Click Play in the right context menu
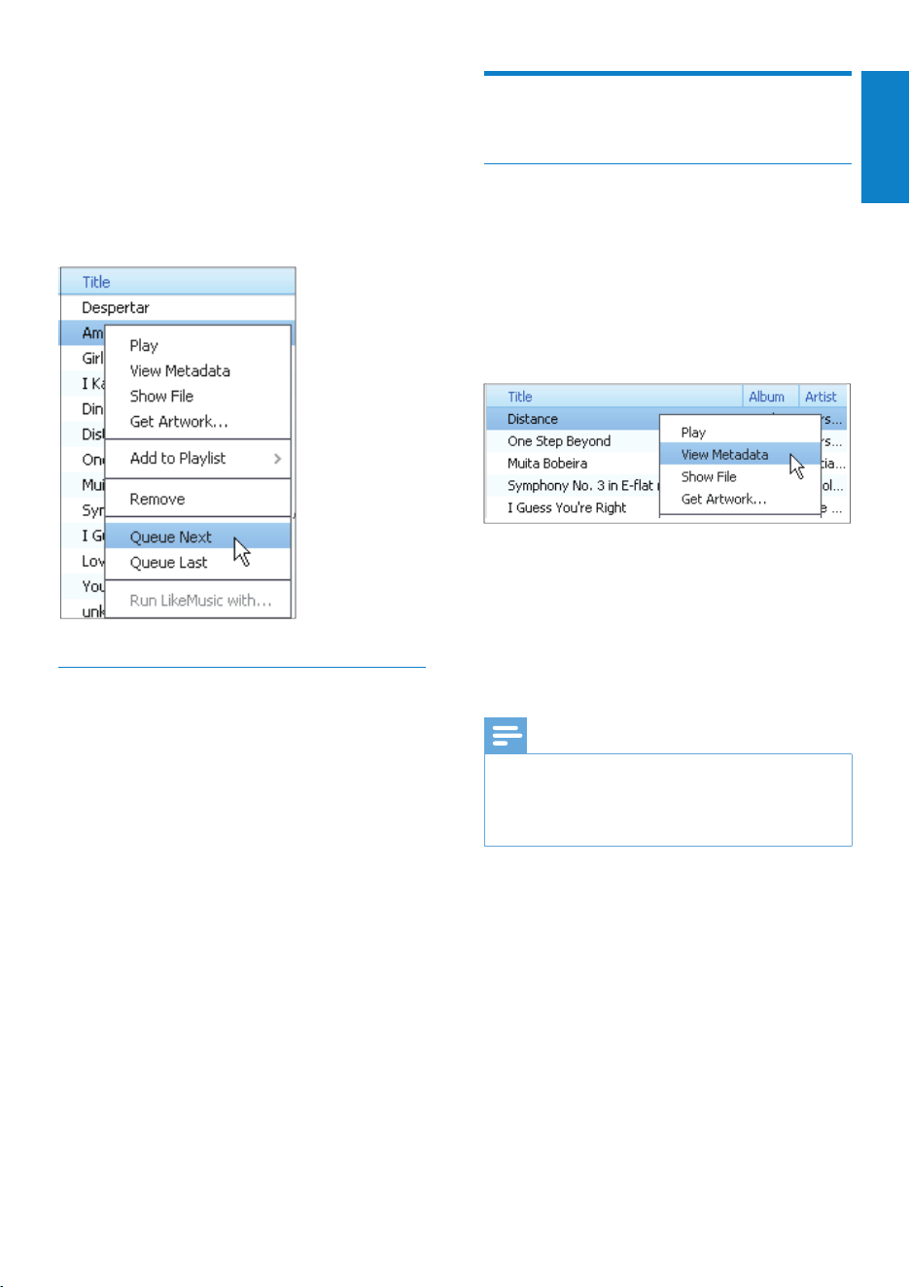The image size is (910, 1287). click(740, 432)
